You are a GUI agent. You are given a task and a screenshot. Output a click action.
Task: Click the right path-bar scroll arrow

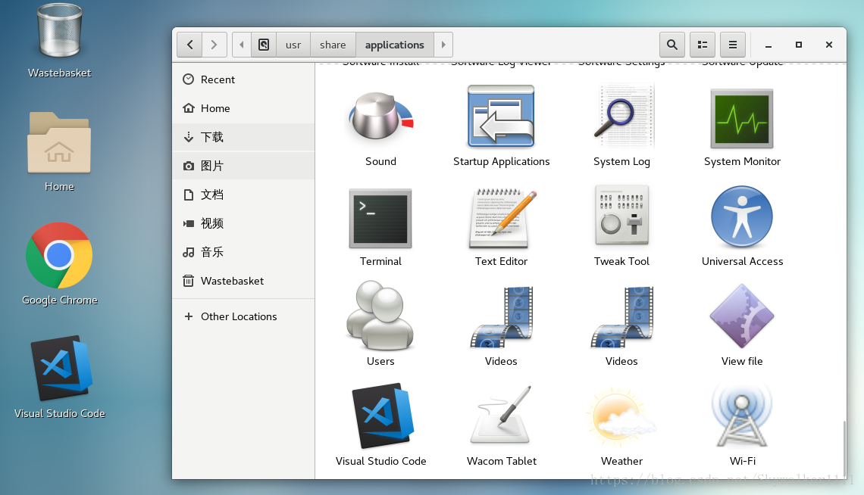point(443,45)
